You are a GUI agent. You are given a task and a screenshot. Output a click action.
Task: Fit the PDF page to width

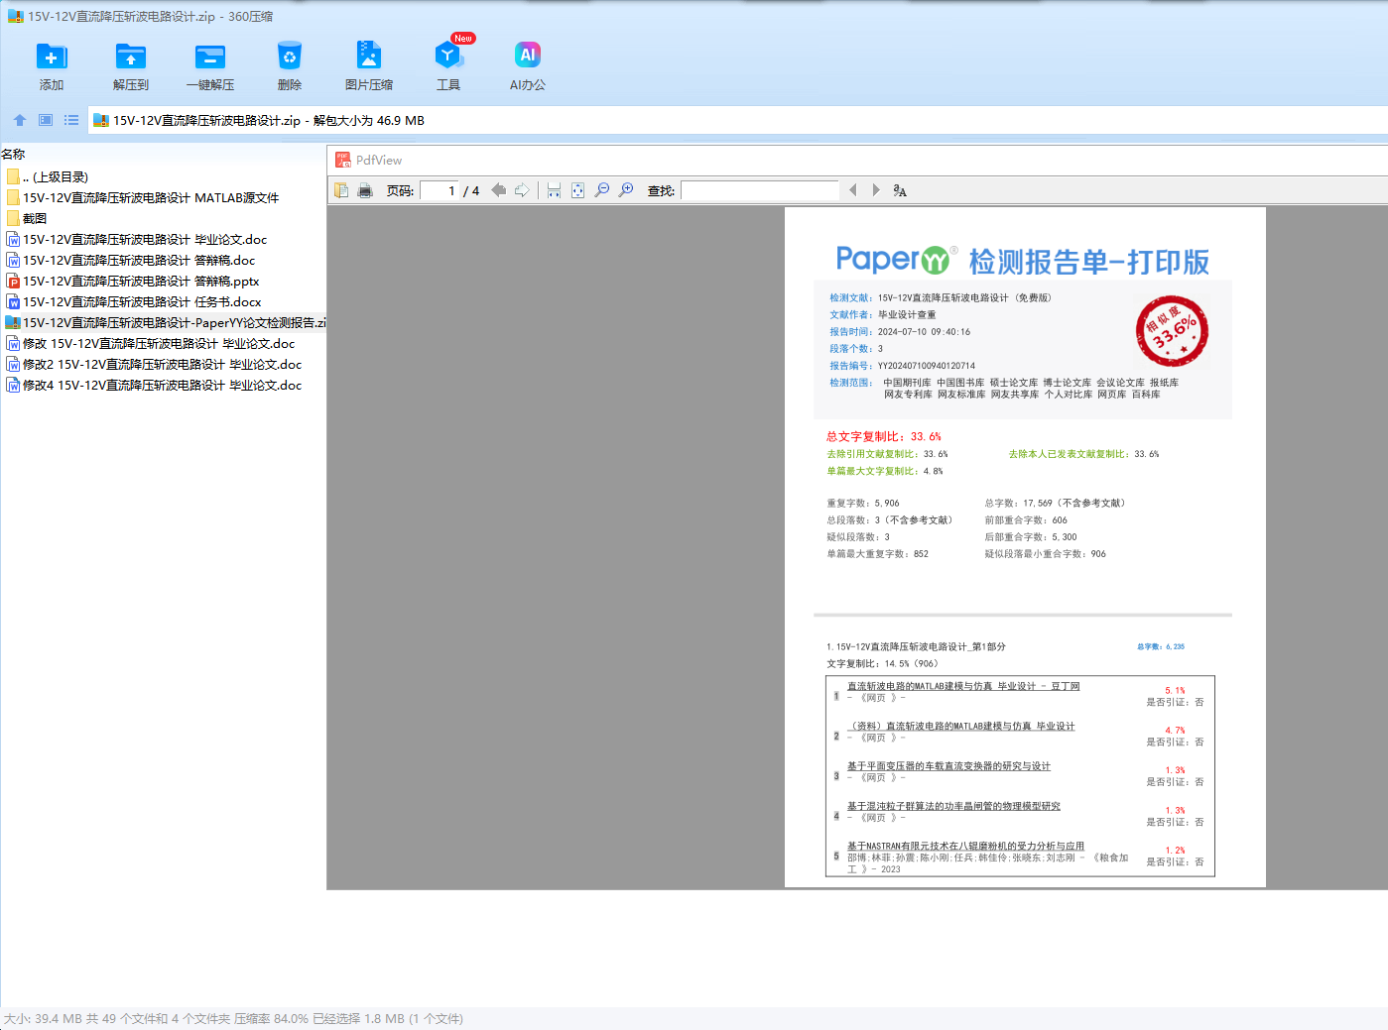point(554,190)
